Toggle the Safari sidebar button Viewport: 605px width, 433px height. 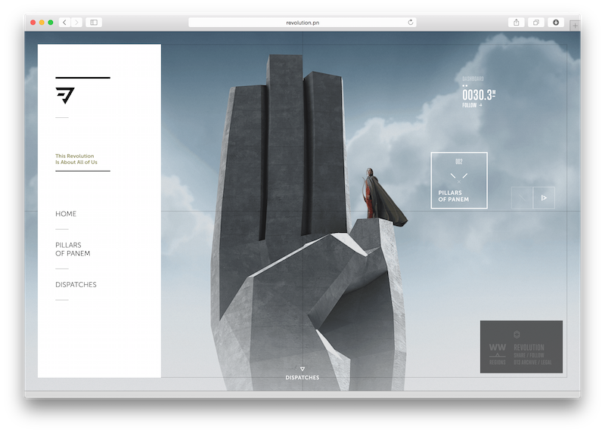(x=94, y=23)
